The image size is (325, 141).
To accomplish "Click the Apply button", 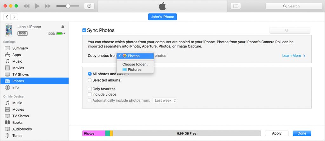I will coord(276,133).
